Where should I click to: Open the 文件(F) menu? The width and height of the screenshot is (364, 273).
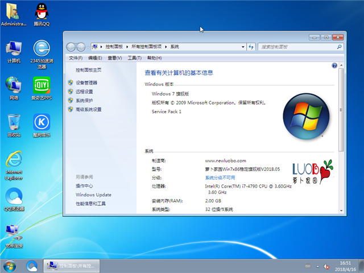coord(76,58)
